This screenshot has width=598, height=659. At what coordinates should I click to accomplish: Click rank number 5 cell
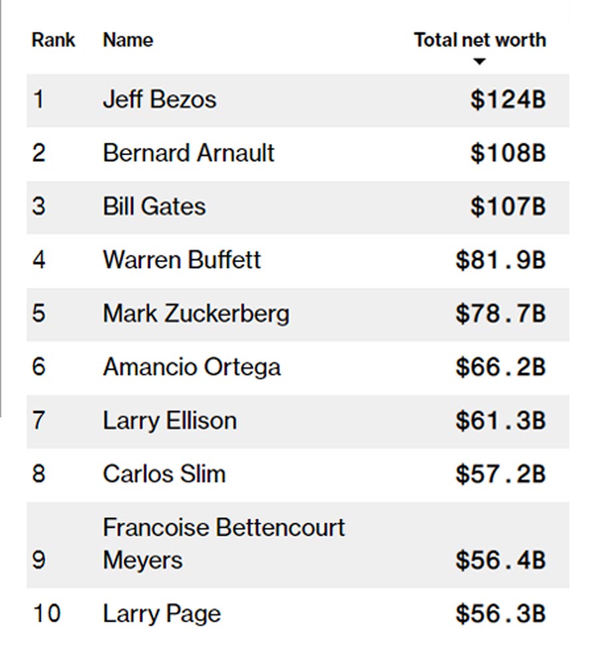tap(39, 314)
